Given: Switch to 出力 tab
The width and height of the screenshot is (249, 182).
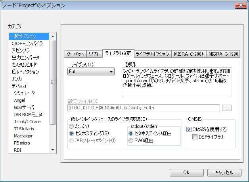Looking at the screenshot, I should pos(94,54).
